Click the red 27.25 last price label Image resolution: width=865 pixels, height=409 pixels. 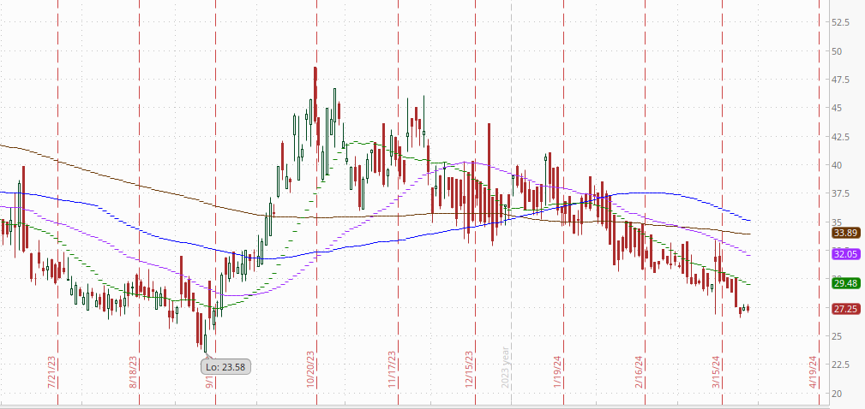pos(845,309)
